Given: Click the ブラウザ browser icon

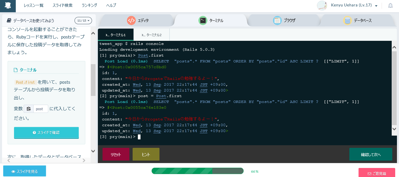Looking at the screenshot, I should coord(277,20).
